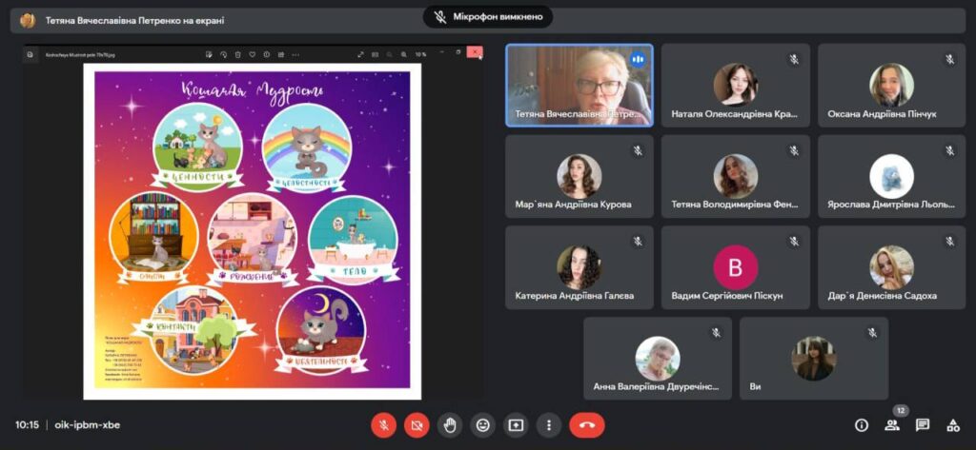Select the shared Кошачья Мудрость poster screen
Screen dimensions: 976x450
point(252,230)
